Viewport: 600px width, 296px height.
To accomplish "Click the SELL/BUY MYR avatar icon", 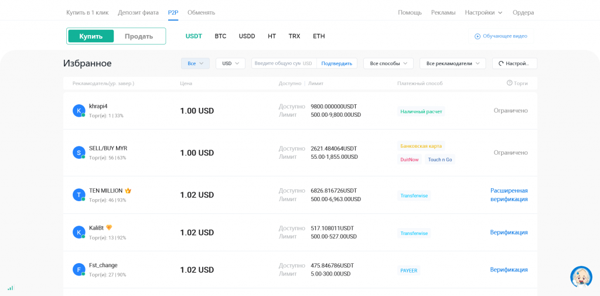I will pos(79,153).
